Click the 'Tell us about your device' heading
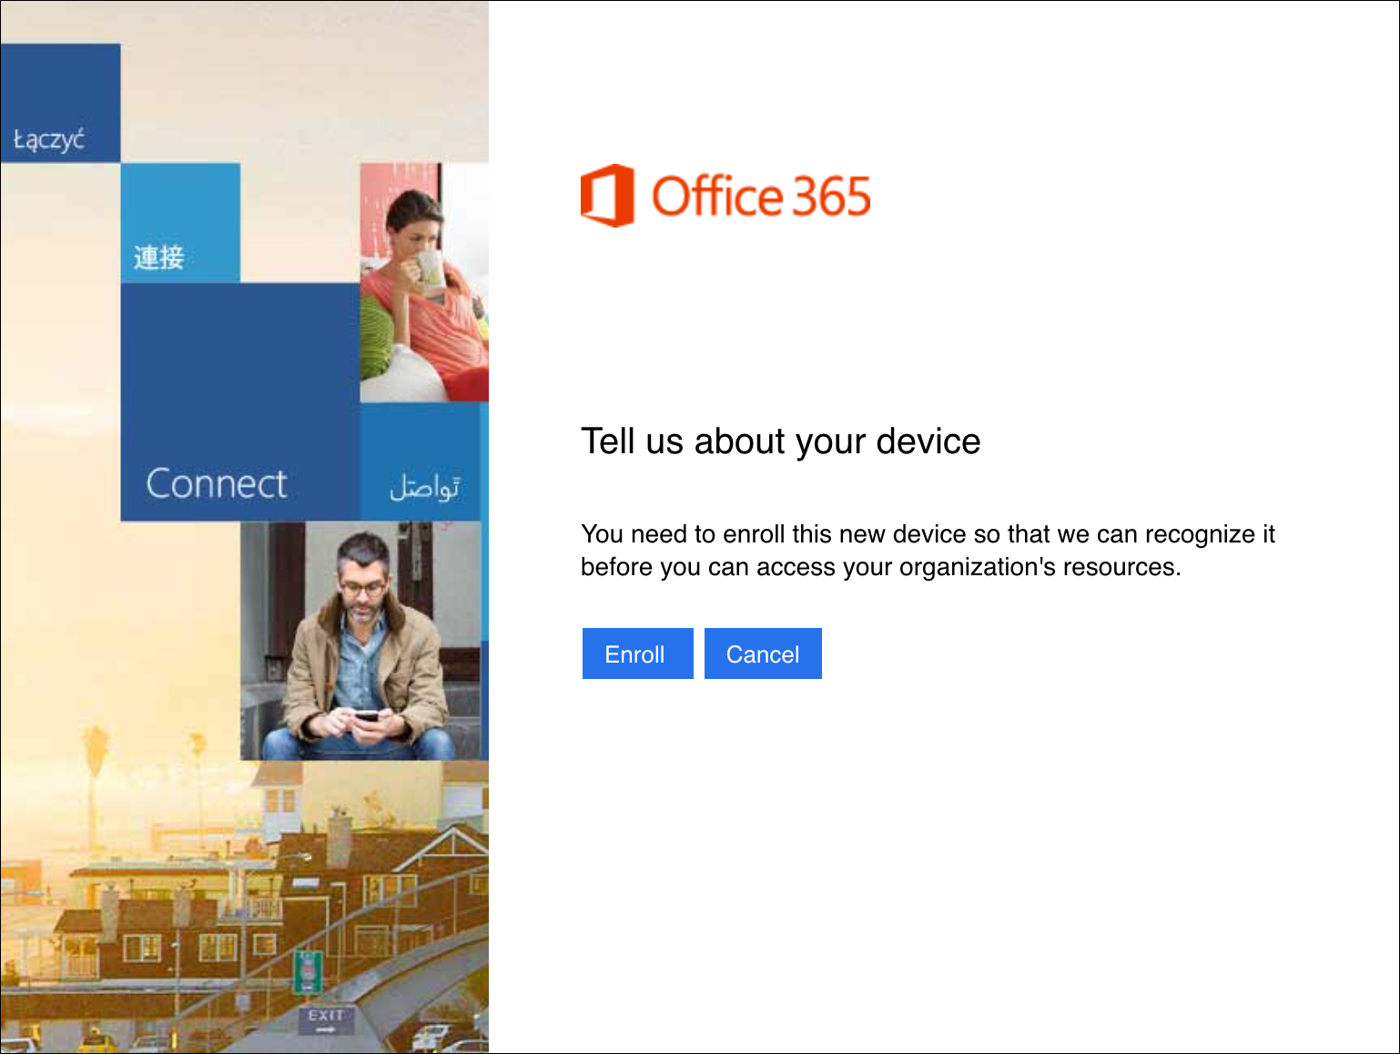The image size is (1400, 1054). pos(781,441)
